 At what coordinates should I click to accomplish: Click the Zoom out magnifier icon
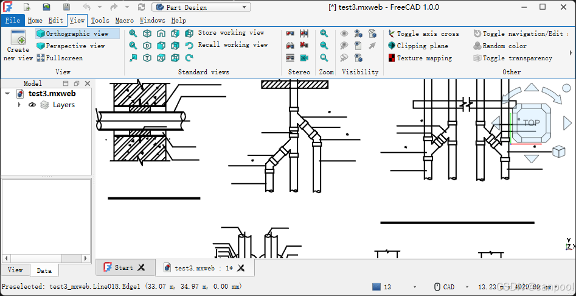pyautogui.click(x=324, y=46)
